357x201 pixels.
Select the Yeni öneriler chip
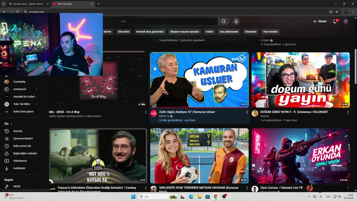270,32
